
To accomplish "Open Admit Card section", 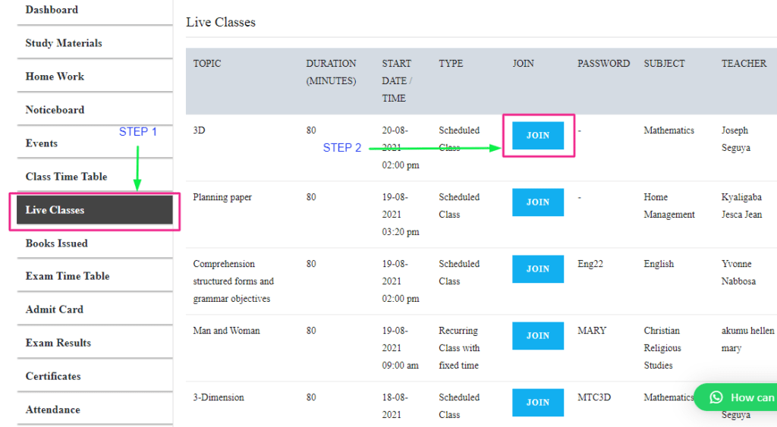I will (55, 309).
